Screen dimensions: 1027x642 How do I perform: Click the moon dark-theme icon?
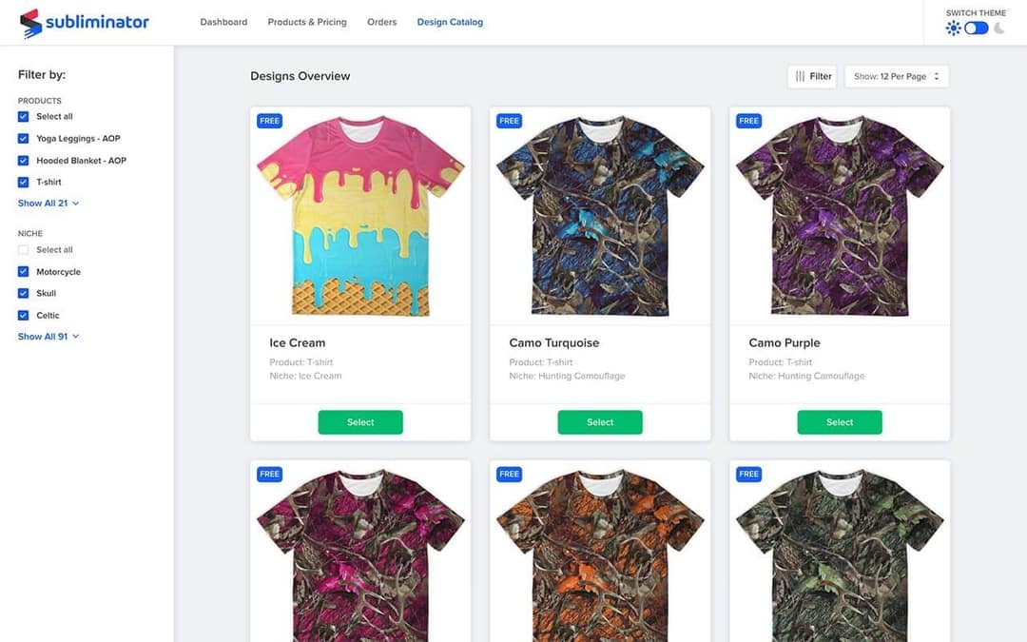point(998,29)
